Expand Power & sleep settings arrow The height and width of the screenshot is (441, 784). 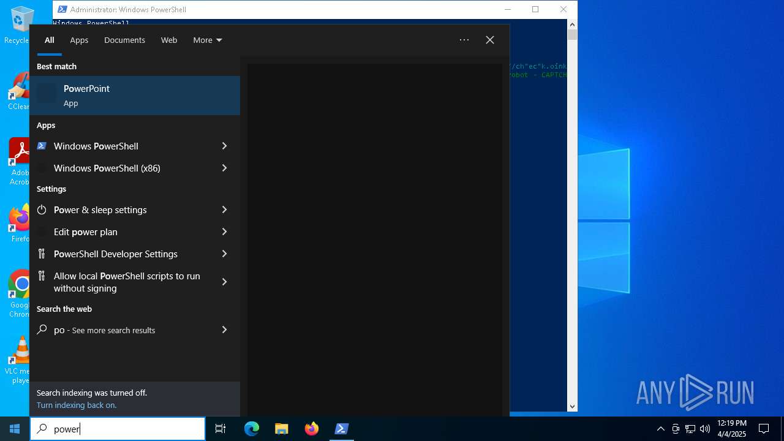coord(224,209)
